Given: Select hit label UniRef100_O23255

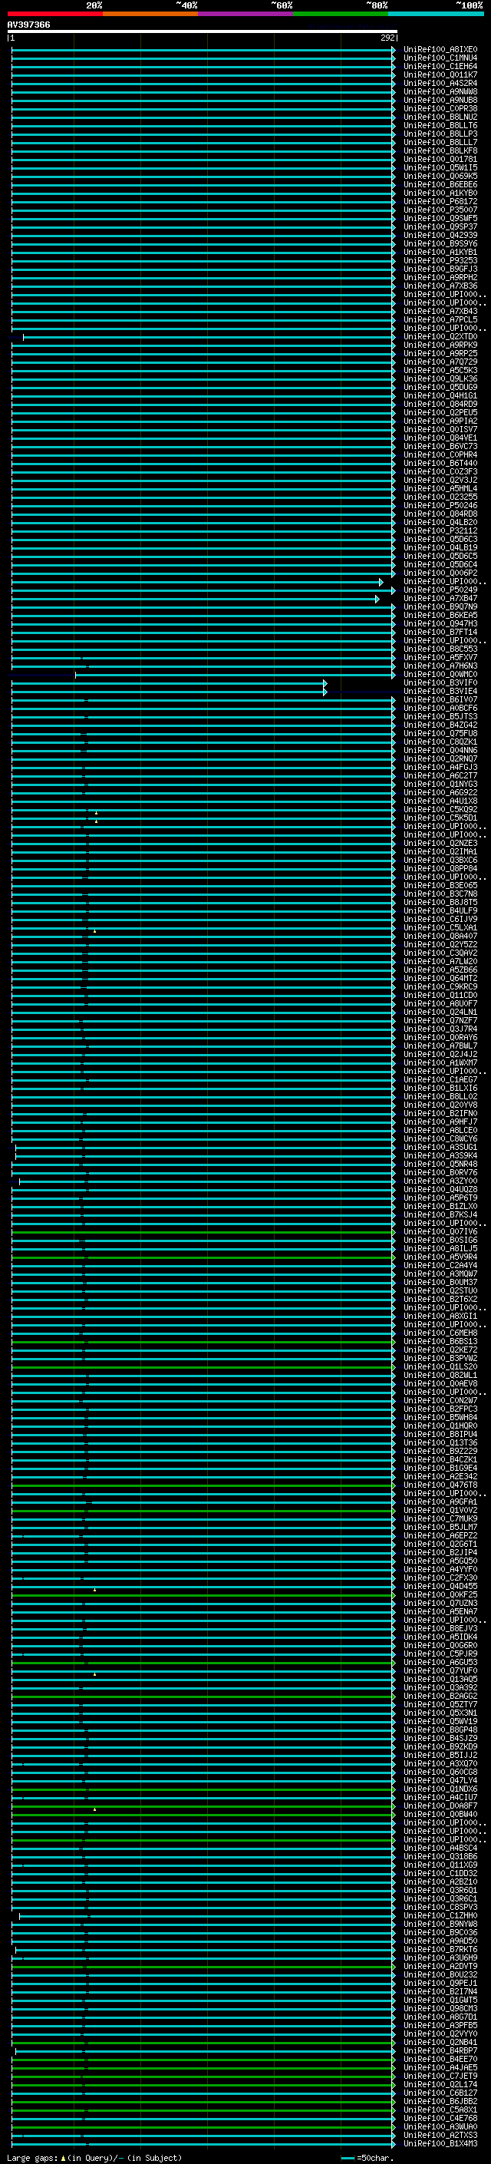Looking at the screenshot, I should [x=440, y=497].
